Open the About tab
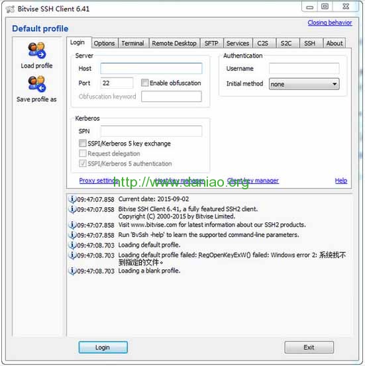Image resolution: width=365 pixels, height=366 pixels. pyautogui.click(x=335, y=44)
